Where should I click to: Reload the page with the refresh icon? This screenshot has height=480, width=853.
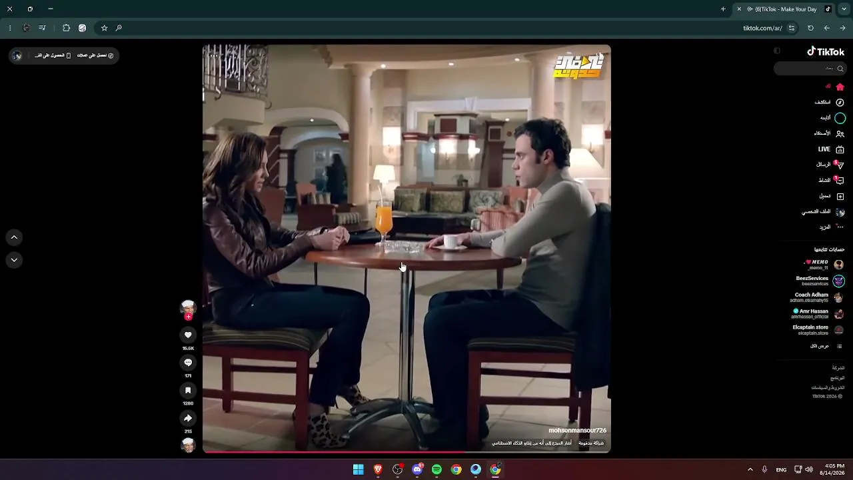point(810,28)
